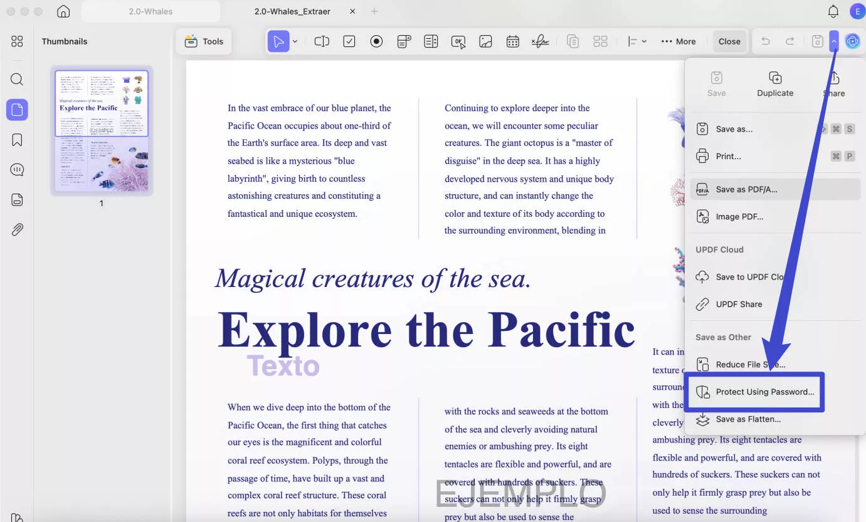Click the duplicate form fields icon
The width and height of the screenshot is (866, 522).
coord(573,41)
